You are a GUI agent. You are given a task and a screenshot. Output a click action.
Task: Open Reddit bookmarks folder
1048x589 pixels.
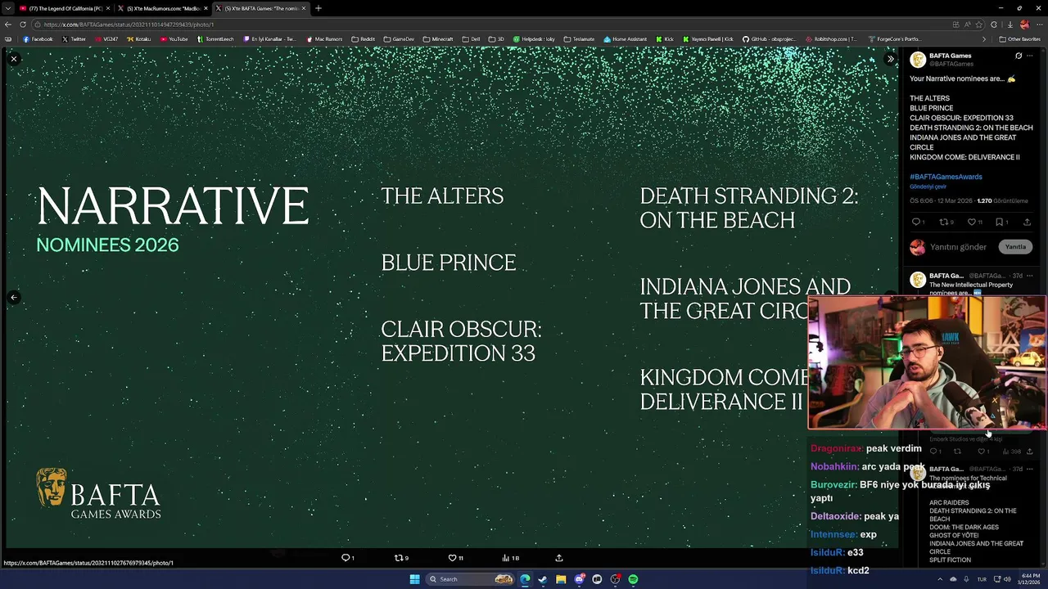[x=363, y=39]
